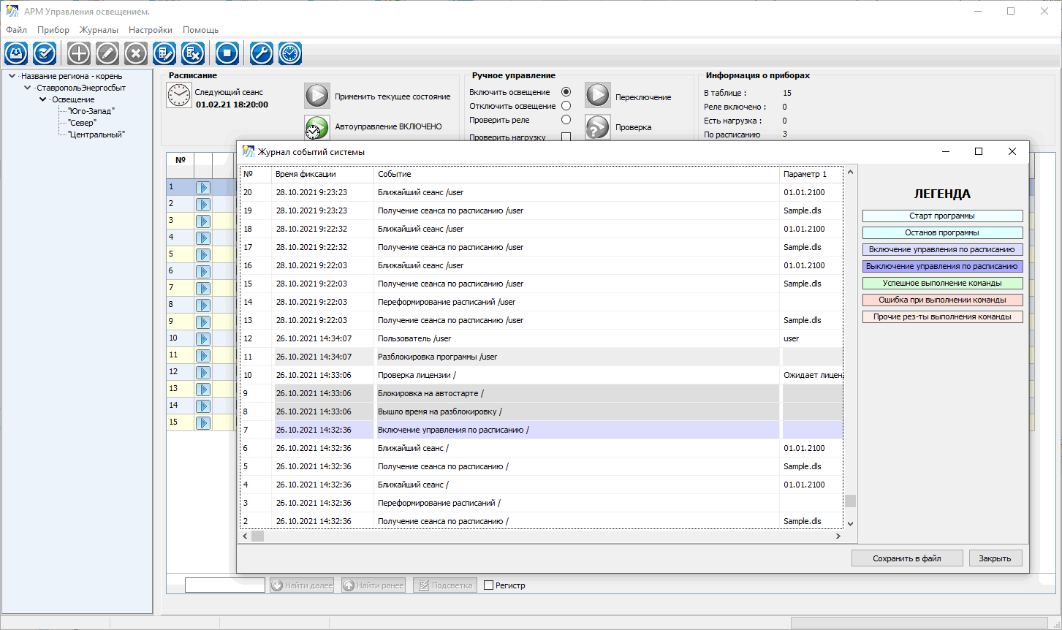The height and width of the screenshot is (630, 1062).
Task: Collapse the СтавропольЭнергосбыт tree node
Action: 27,88
